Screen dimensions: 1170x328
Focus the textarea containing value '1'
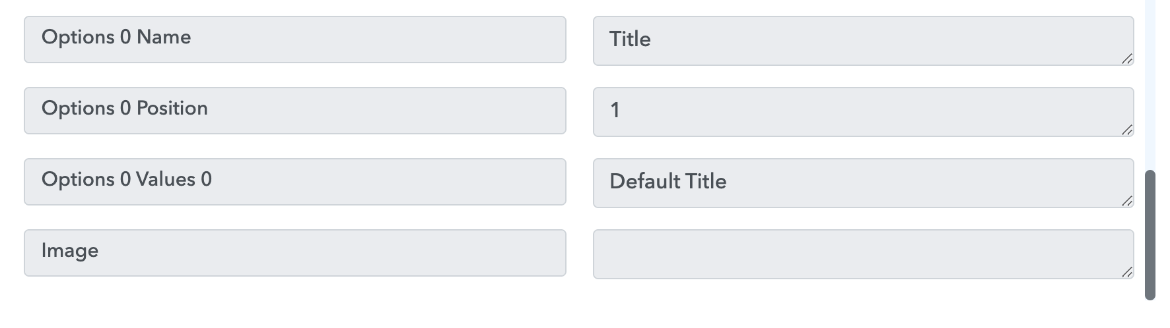864,112
